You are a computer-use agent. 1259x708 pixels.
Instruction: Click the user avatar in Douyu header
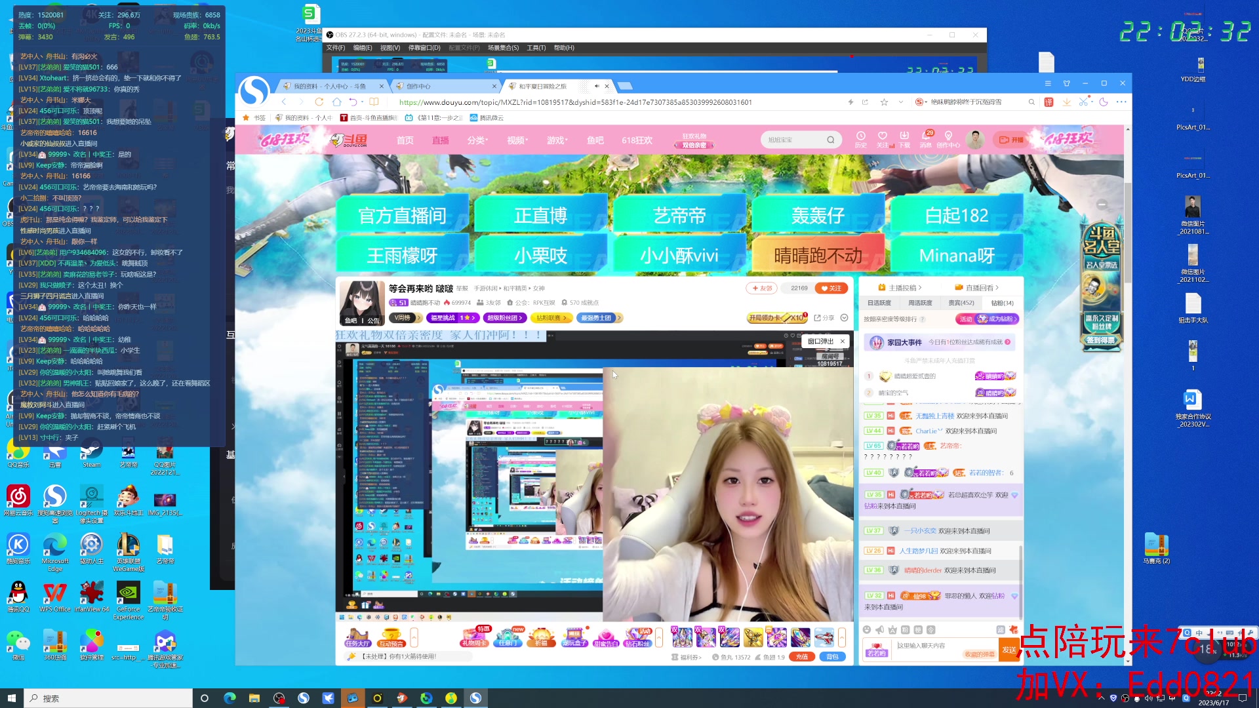pyautogui.click(x=975, y=140)
